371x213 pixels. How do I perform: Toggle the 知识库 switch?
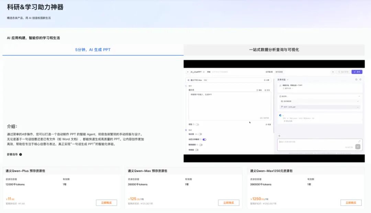pos(200,134)
